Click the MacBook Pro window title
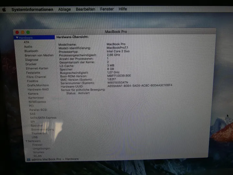Screen dimensions: 233x175 pyautogui.click(x=116, y=32)
